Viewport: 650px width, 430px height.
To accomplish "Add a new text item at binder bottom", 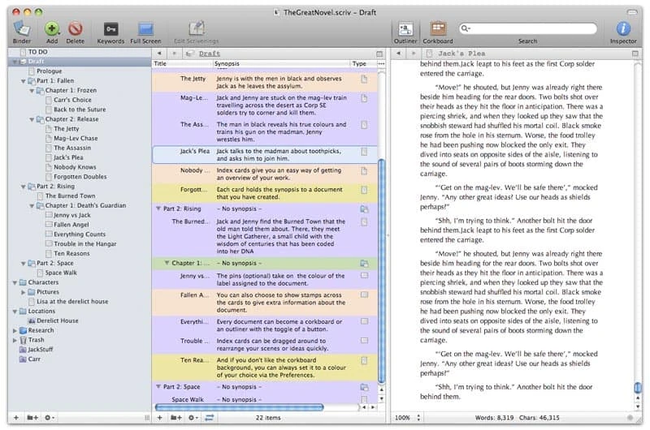I will coord(16,418).
